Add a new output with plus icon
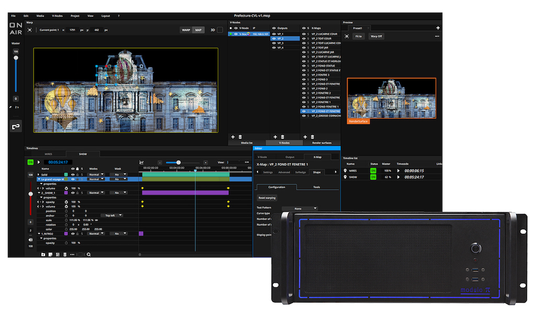 [x=275, y=137]
